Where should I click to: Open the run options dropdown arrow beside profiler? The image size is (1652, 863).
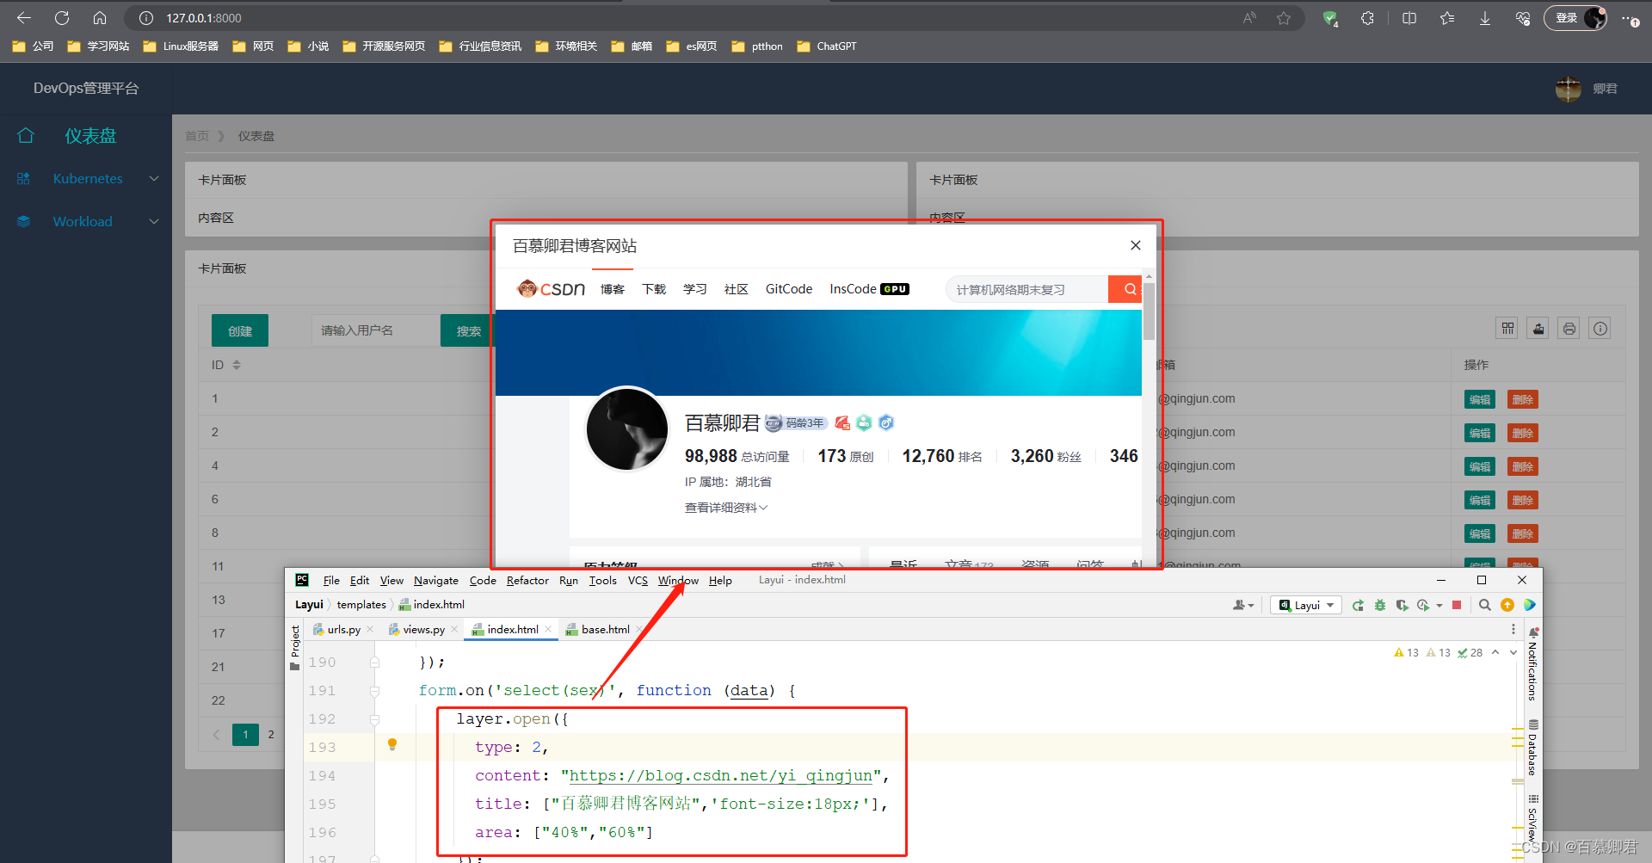point(1439,606)
